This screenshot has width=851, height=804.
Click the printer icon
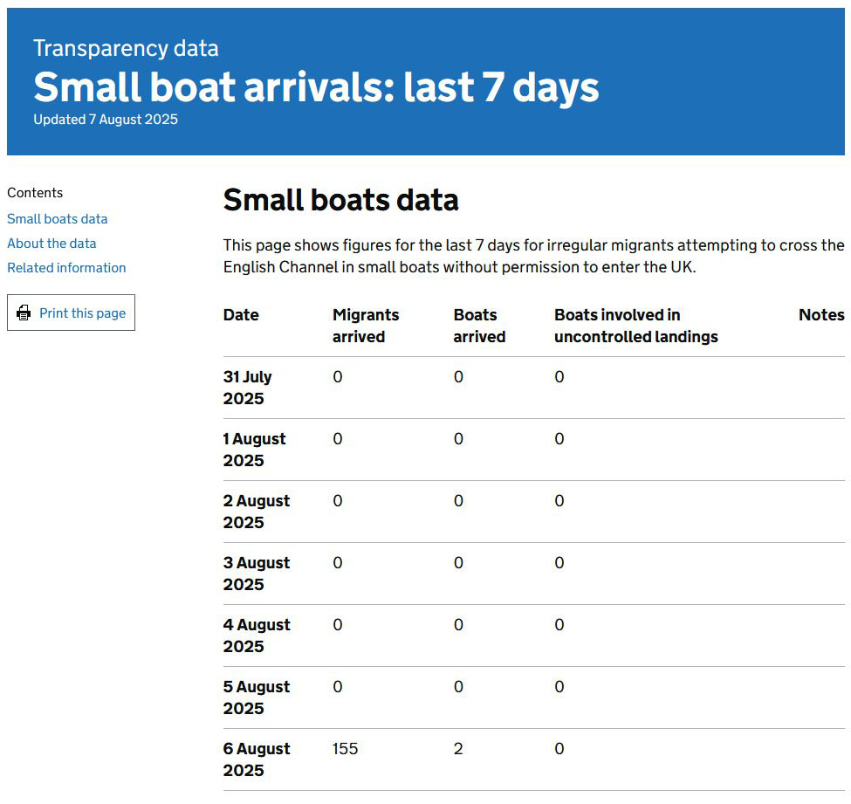24,313
